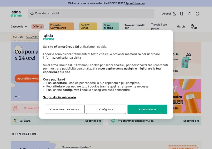
Task: Click the 'Accettare tutto' button
Action: coord(147,109)
